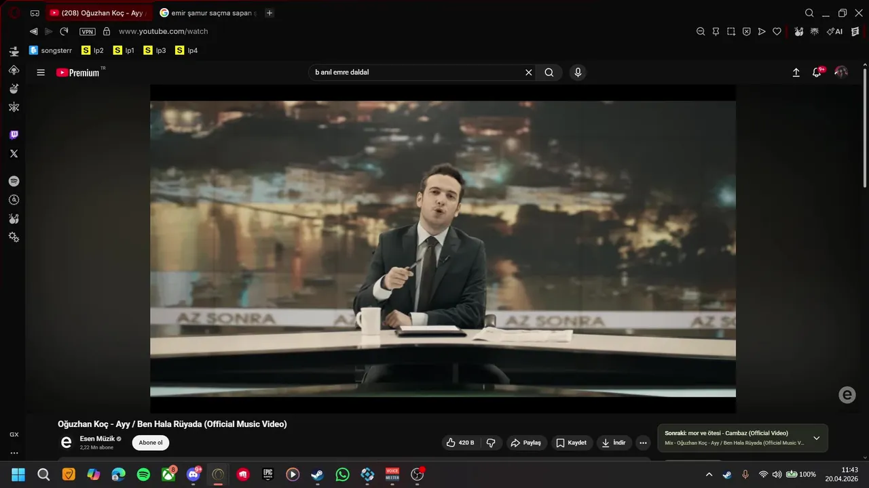Toggle the VPN badge
Image resolution: width=869 pixels, height=488 pixels.
coord(88,31)
